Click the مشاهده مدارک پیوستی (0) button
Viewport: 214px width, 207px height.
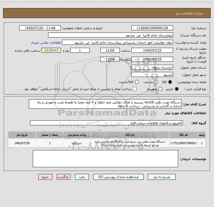pos(118,177)
